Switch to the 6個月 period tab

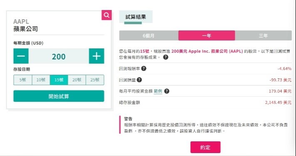point(149,35)
